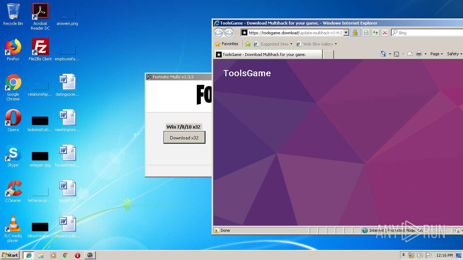Image resolution: width=463 pixels, height=260 pixels.
Task: Launch Acrobat Reader DC from desktop
Action: pyautogui.click(x=40, y=17)
